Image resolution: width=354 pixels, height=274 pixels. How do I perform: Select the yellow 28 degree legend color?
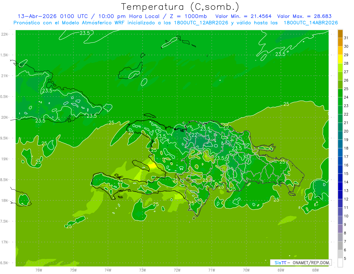[x=340, y=59]
